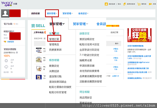
Task: Open 我的拍賣 link in top header
Action: coord(112,4)
